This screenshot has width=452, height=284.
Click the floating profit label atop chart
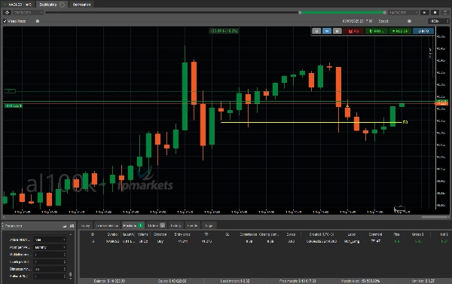(224, 31)
